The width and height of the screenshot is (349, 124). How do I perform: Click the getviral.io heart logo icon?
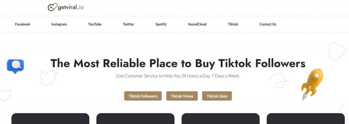coord(52,7)
